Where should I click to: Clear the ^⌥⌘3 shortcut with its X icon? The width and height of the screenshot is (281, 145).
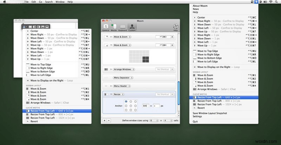click(172, 37)
